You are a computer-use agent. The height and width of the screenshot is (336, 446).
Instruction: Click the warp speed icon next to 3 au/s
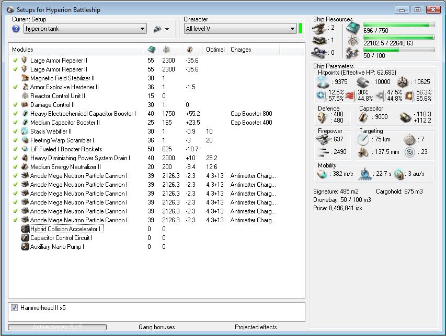pyautogui.click(x=399, y=174)
